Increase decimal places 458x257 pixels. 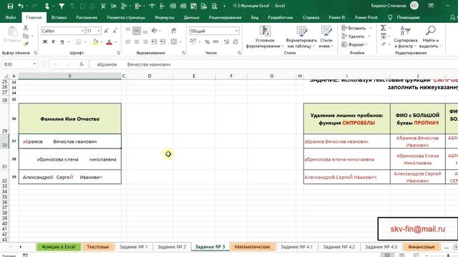click(226, 42)
